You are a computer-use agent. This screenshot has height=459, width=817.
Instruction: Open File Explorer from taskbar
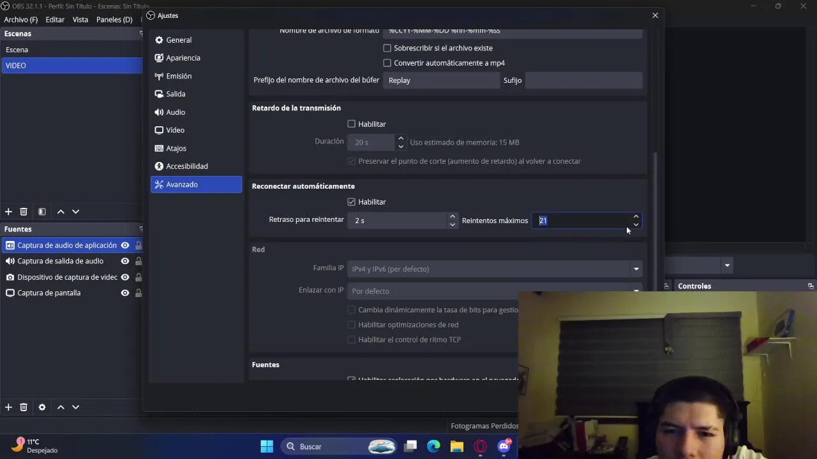click(457, 446)
